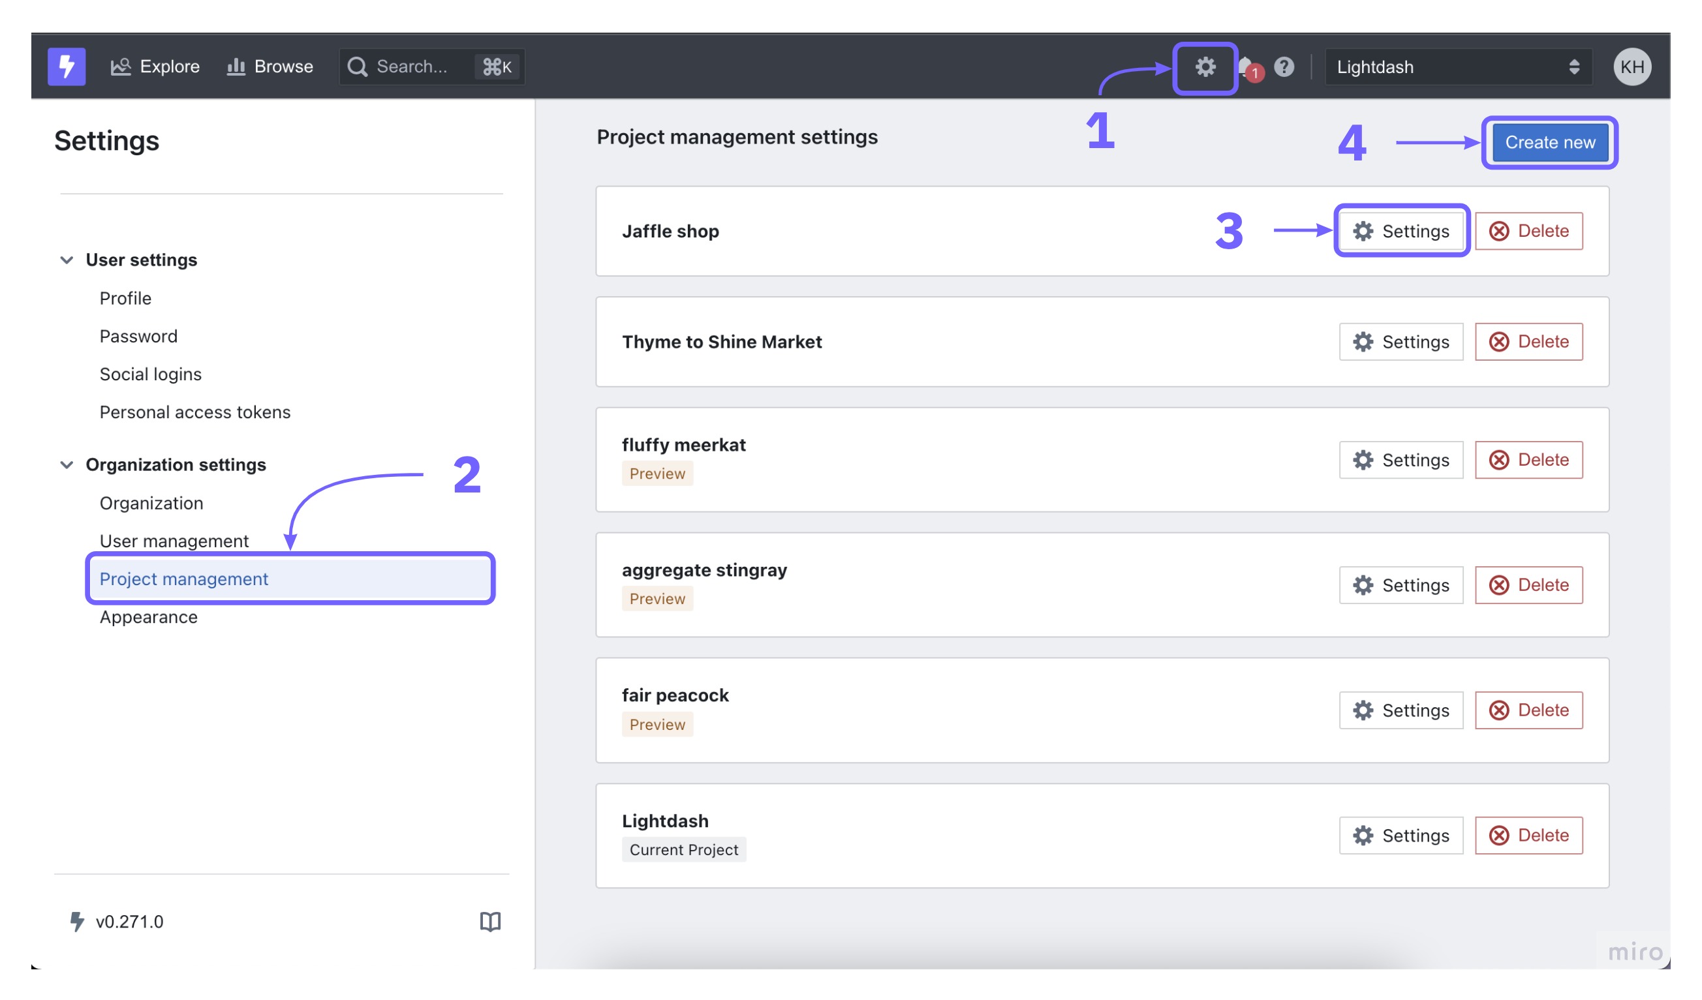Click the fluffy meerkat project name
The image size is (1702, 1000).
pyautogui.click(x=683, y=445)
